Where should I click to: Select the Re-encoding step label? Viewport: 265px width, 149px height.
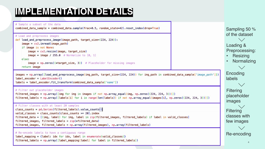tap(239, 134)
